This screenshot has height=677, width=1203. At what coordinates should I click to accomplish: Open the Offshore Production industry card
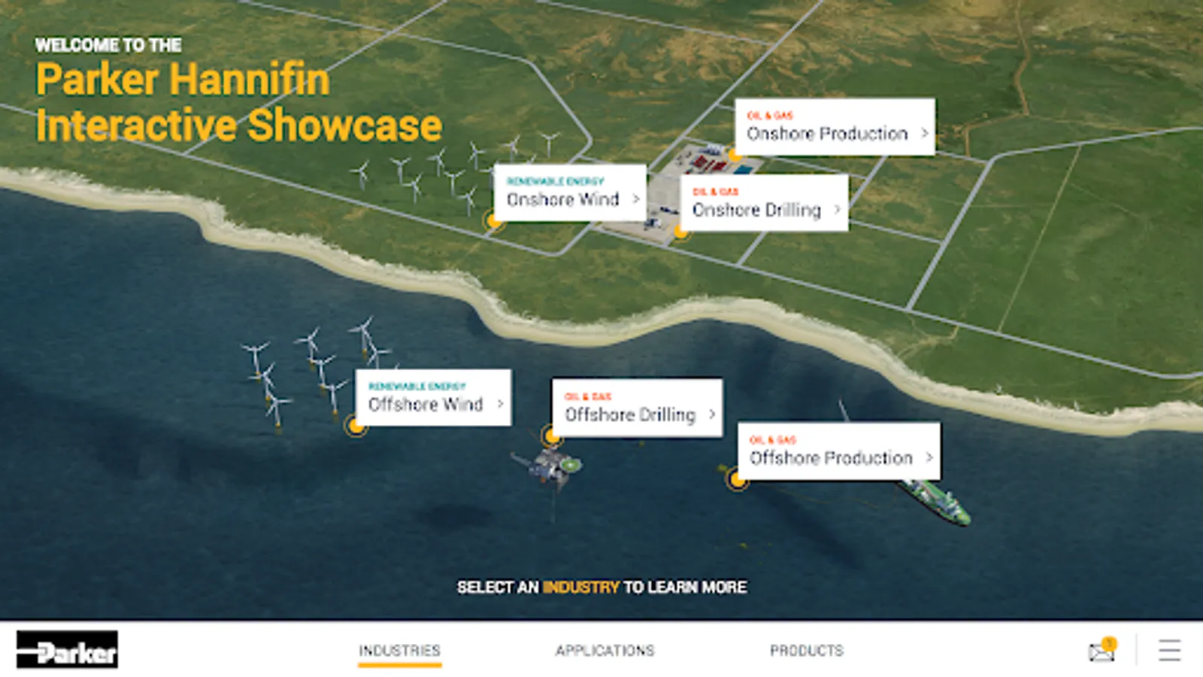pyautogui.click(x=838, y=451)
